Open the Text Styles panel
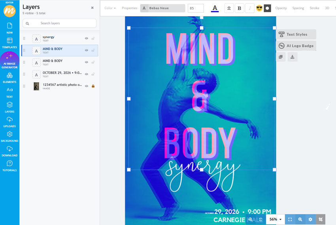Image resolution: width=336 pixels, height=225 pixels. (x=296, y=34)
